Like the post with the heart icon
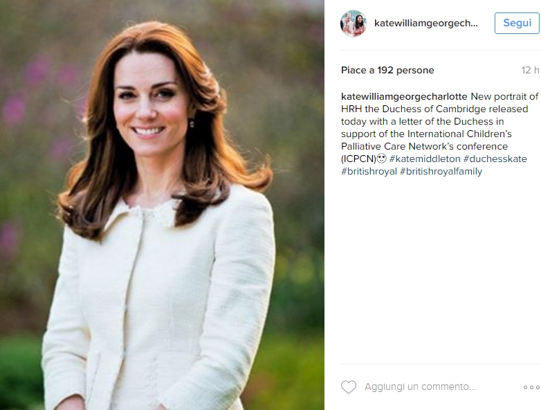This screenshot has width=541, height=410. 349,387
